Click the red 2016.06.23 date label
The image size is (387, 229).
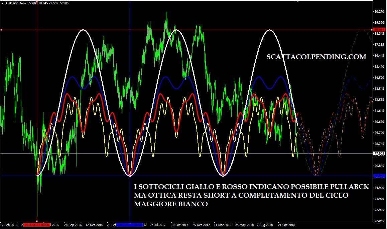37,225
